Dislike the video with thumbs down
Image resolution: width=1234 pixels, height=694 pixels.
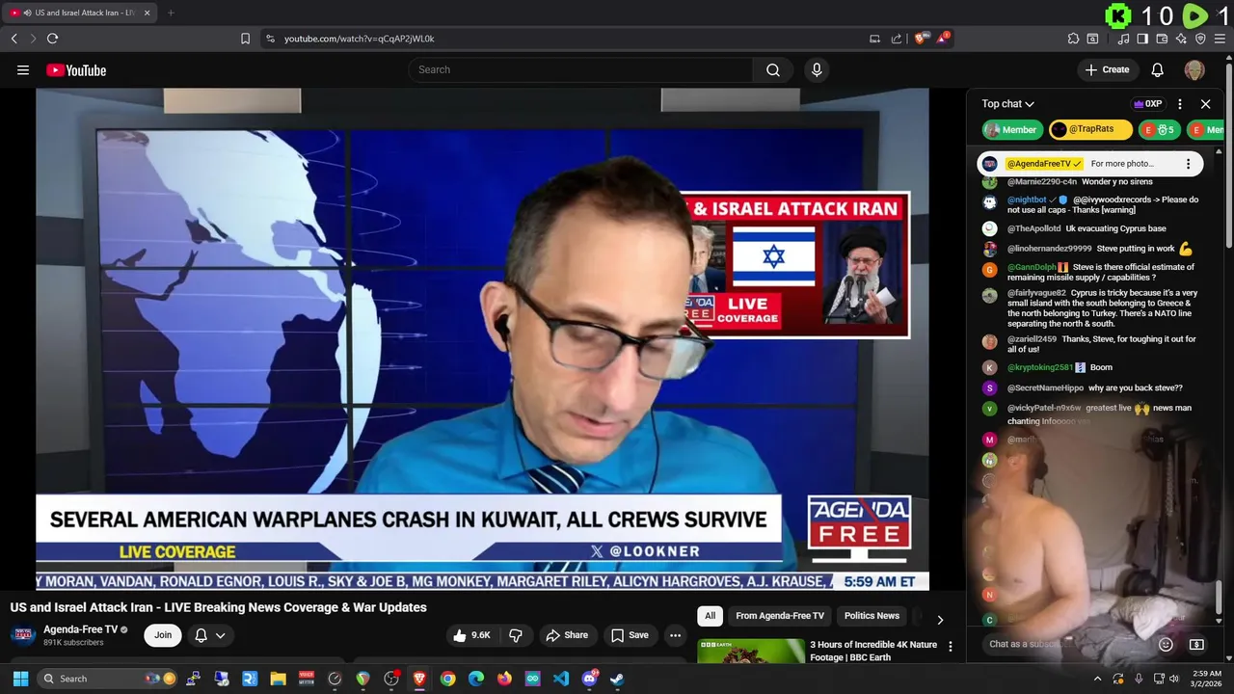click(516, 635)
